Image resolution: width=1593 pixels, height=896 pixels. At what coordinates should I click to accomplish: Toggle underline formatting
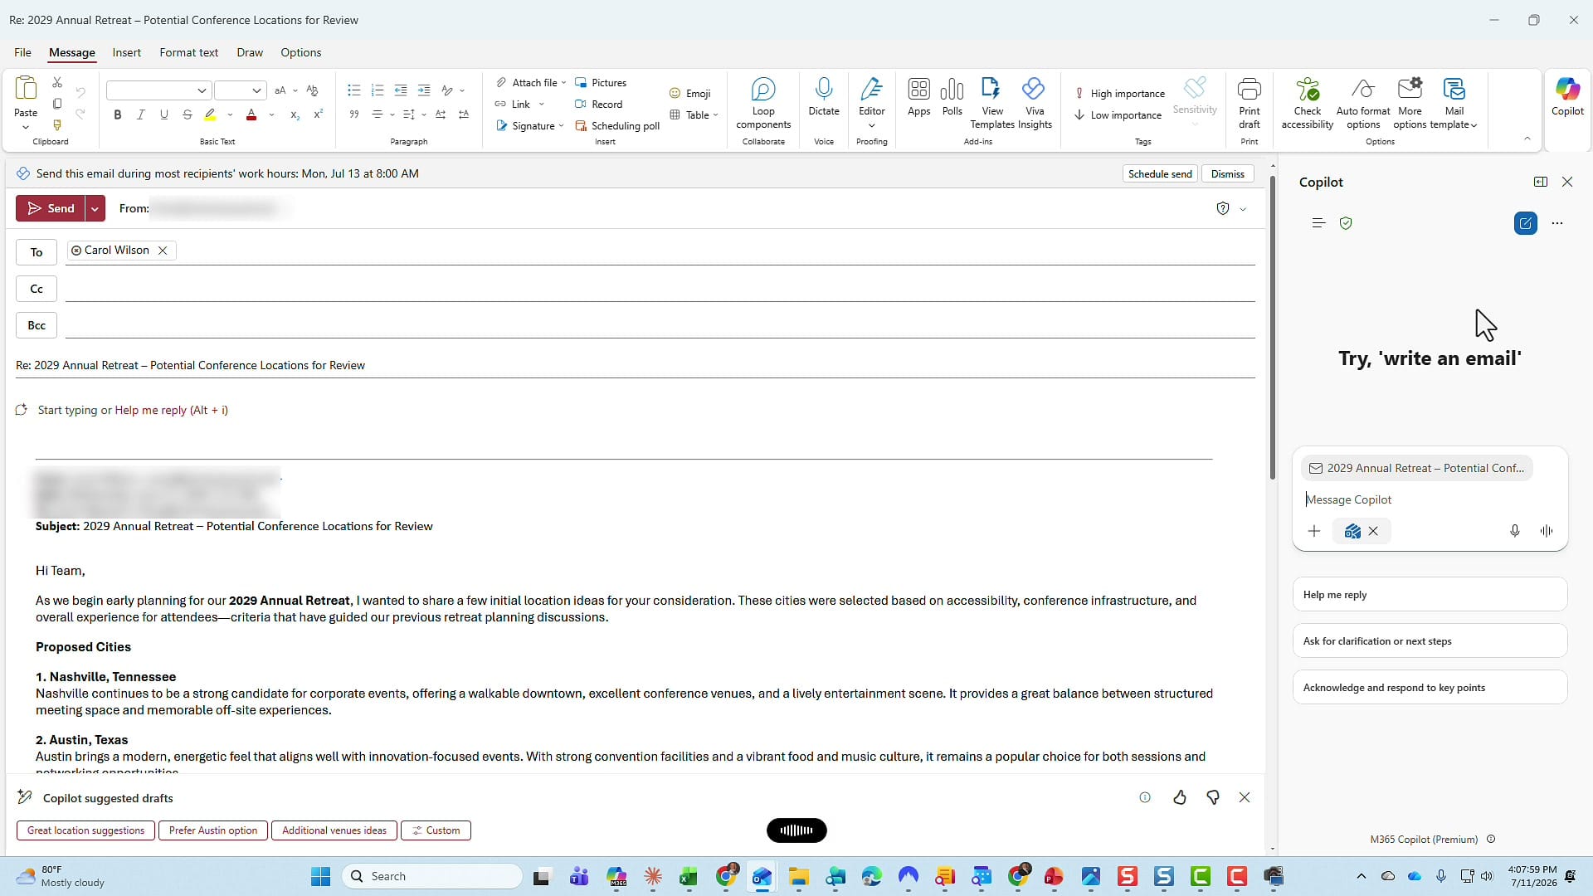(164, 115)
